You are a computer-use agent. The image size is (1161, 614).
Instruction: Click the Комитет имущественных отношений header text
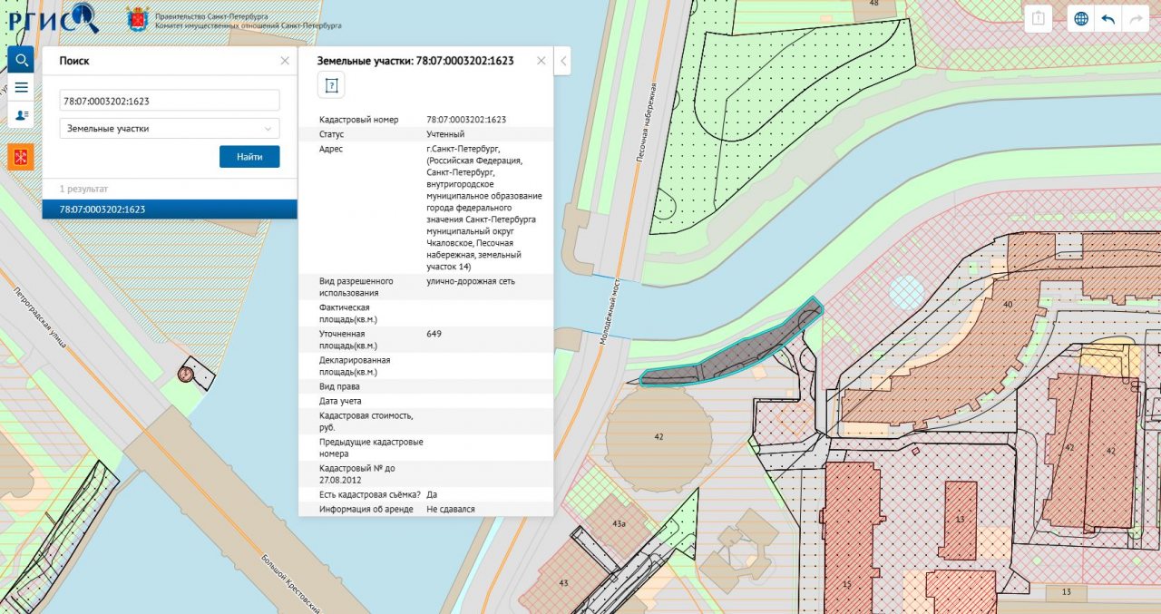[x=242, y=27]
